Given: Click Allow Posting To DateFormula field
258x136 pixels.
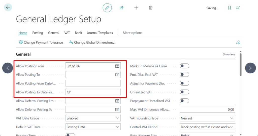Looking at the screenshot, I should coord(93,92).
